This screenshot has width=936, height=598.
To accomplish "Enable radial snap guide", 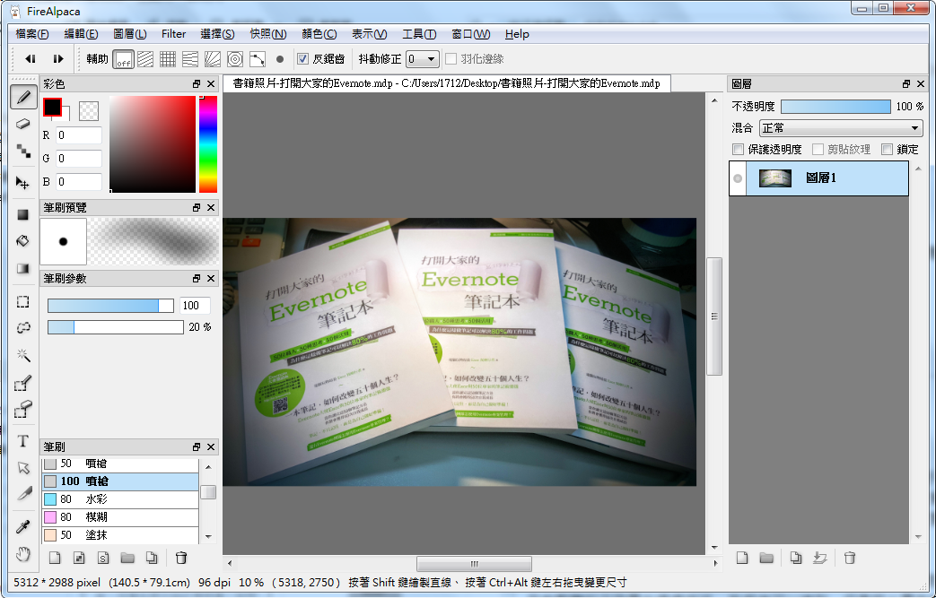I will [213, 59].
